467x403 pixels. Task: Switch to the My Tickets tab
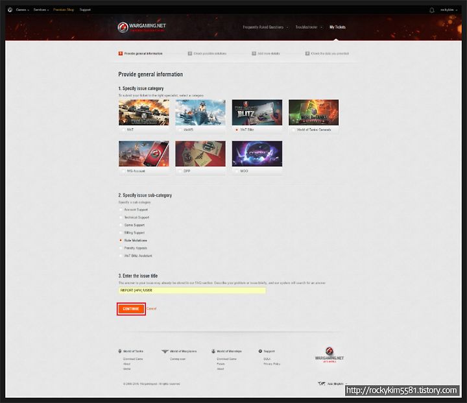[x=337, y=27]
